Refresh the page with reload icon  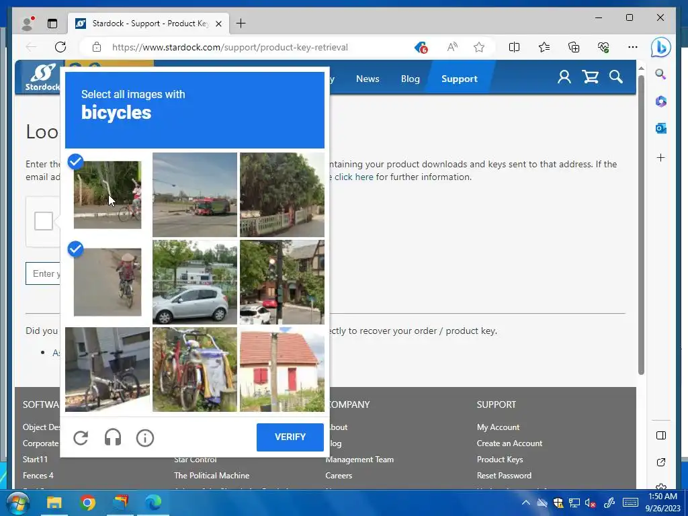click(60, 47)
